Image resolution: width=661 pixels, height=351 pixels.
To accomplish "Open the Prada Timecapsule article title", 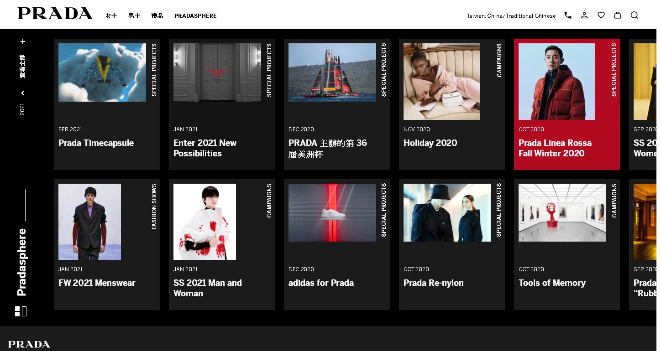I will click(96, 143).
